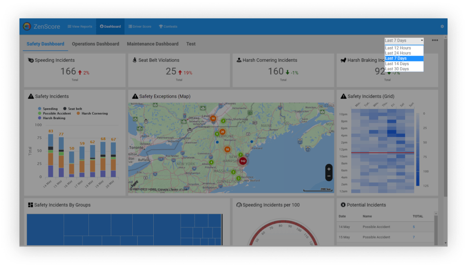Click Seat Belt Violations total 25
This screenshot has width=467, height=267.
pos(171,71)
